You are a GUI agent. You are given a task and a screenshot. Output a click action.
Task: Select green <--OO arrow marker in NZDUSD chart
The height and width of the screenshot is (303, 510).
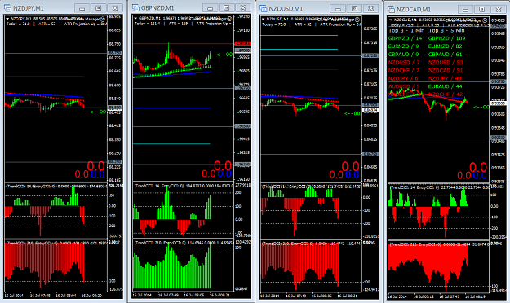(x=353, y=113)
